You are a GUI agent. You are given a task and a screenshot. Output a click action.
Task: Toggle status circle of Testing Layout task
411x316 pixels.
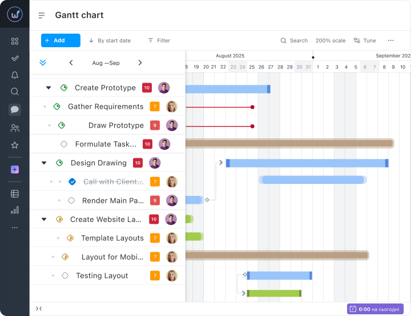pos(65,276)
